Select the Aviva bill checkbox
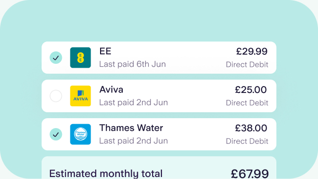 point(56,96)
